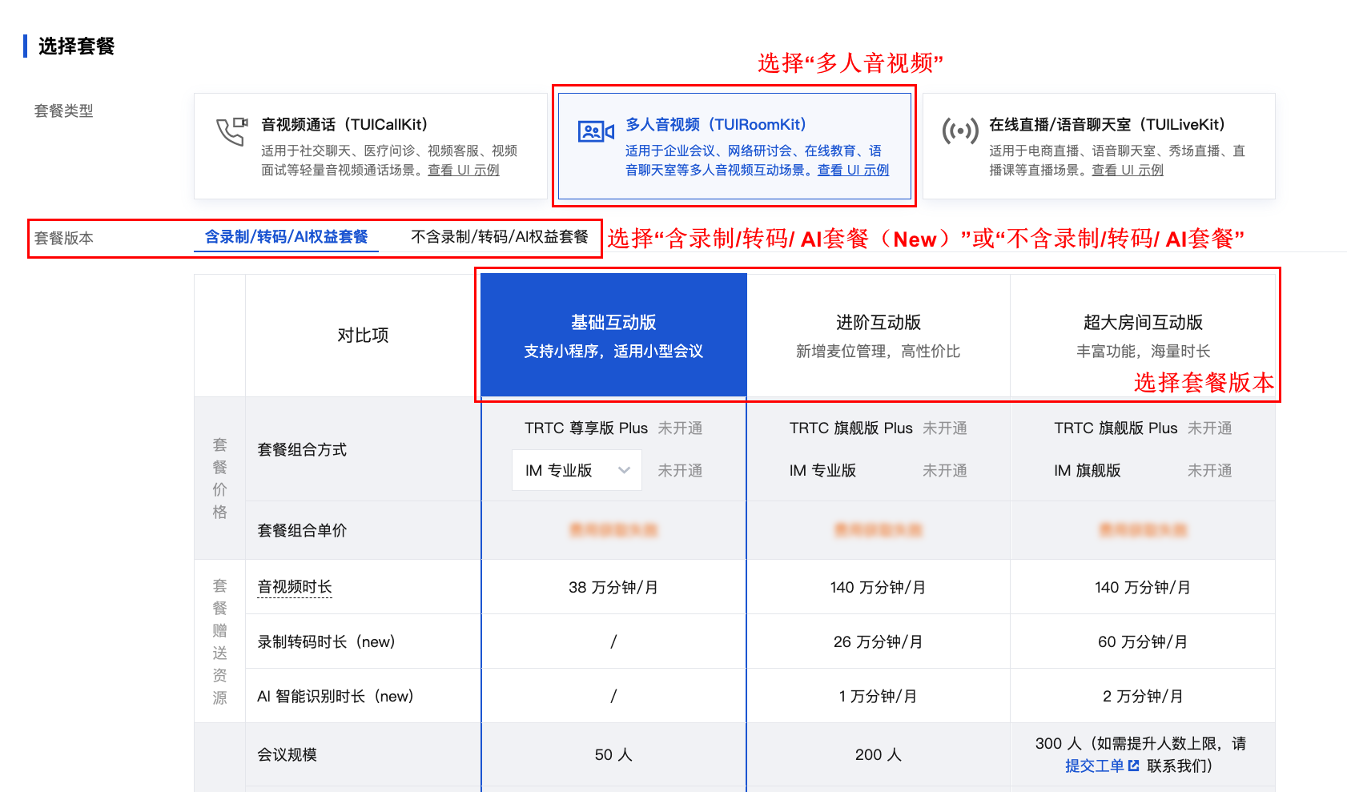The height and width of the screenshot is (792, 1347).
Task: Choose the 超大房间互动版 plan column header
Action: tap(1143, 336)
